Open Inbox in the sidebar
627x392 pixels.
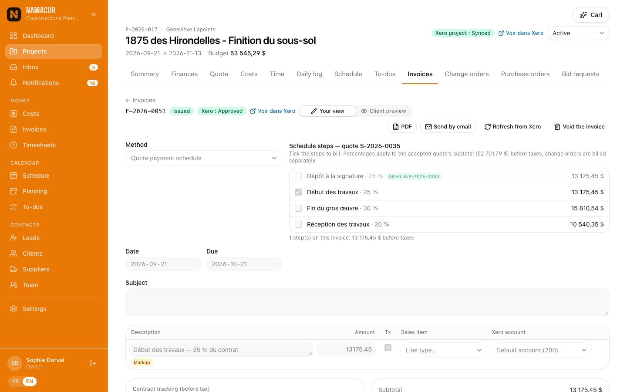click(x=54, y=67)
